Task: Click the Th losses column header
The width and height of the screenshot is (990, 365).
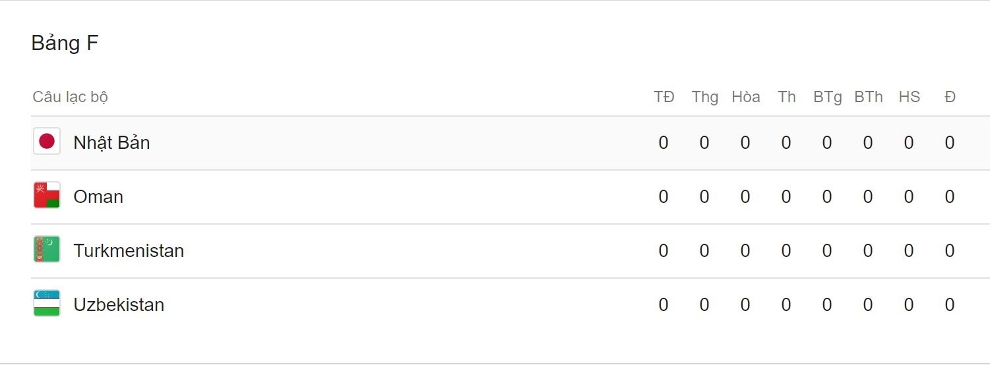Action: pos(786,98)
